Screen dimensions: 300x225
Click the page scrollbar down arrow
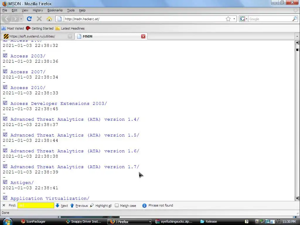click(x=297, y=198)
